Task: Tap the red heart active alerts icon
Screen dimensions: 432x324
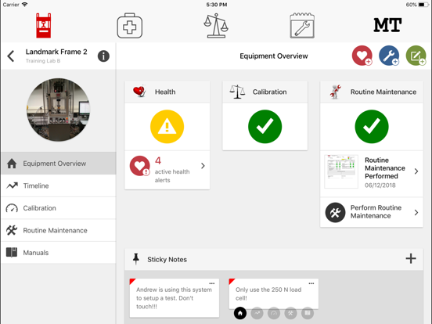Action: click(139, 166)
